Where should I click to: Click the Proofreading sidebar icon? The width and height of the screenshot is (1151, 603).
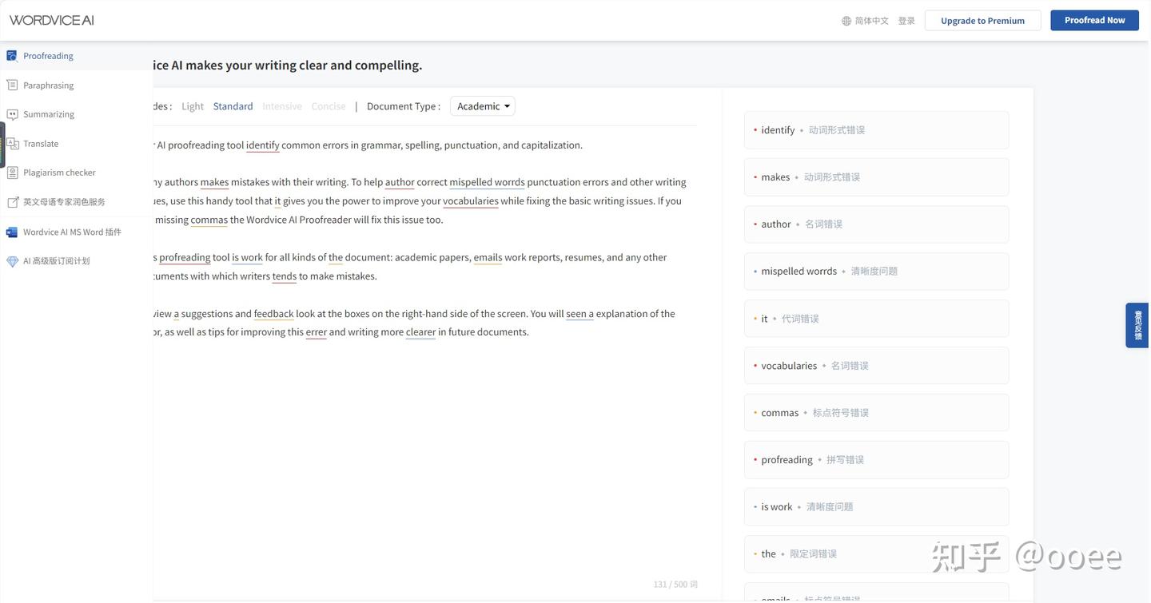[12, 56]
